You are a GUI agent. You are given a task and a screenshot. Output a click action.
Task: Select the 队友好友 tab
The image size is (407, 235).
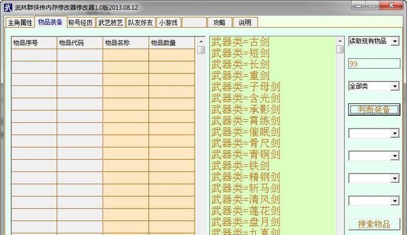point(140,23)
